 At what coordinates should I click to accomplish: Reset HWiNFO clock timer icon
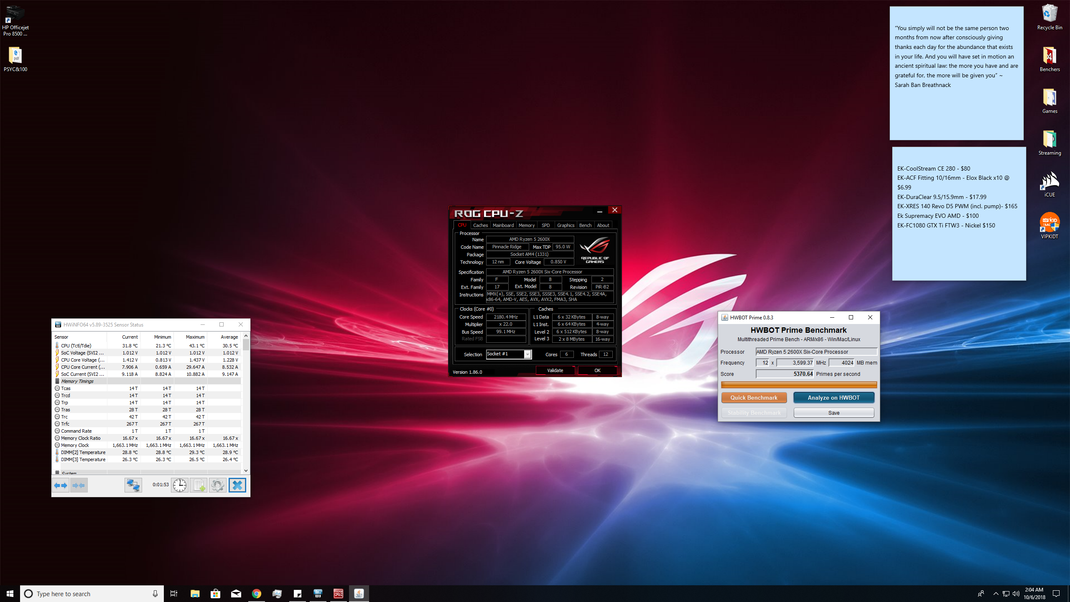pos(180,485)
